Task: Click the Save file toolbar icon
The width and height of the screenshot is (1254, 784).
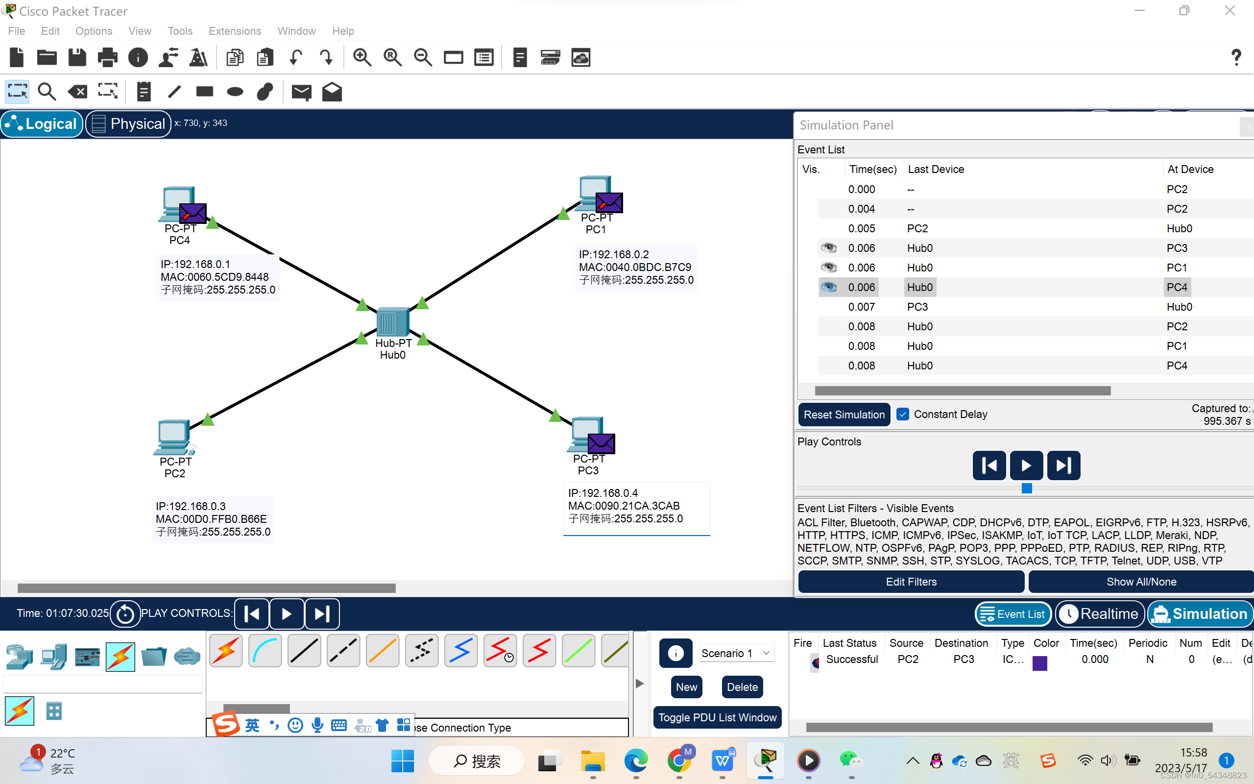Action: tap(77, 57)
